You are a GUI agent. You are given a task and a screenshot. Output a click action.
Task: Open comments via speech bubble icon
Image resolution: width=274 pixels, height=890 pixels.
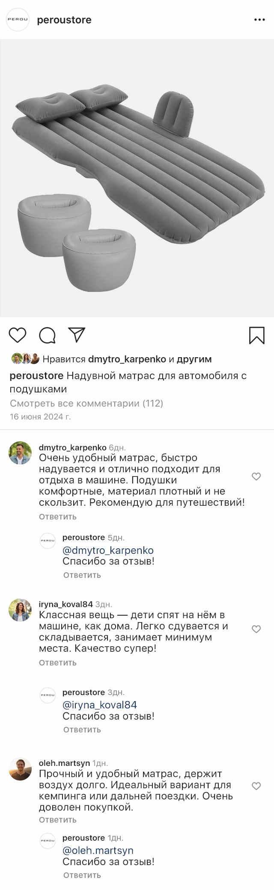point(48,335)
